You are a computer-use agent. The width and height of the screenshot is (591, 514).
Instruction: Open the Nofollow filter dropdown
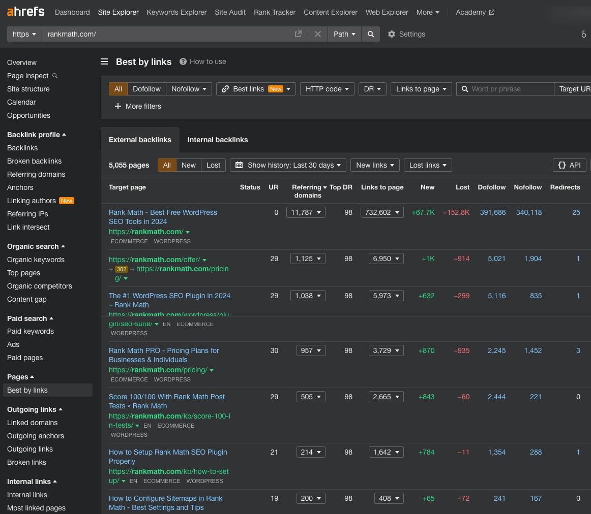click(189, 89)
